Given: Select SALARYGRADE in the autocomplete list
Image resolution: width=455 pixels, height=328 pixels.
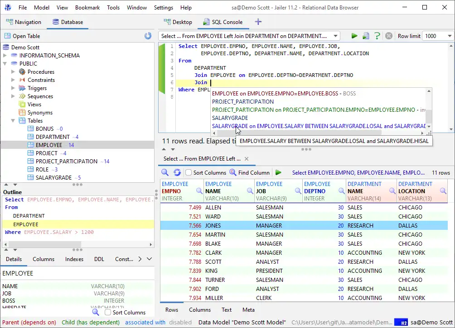Looking at the screenshot, I should pos(230,118).
